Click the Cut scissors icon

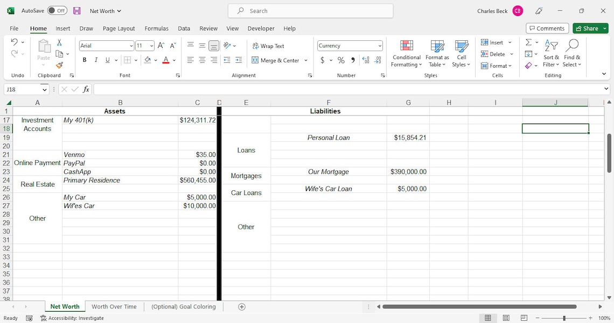point(59,42)
